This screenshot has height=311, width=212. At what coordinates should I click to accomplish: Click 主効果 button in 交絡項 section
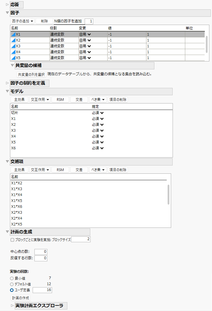point(19,170)
